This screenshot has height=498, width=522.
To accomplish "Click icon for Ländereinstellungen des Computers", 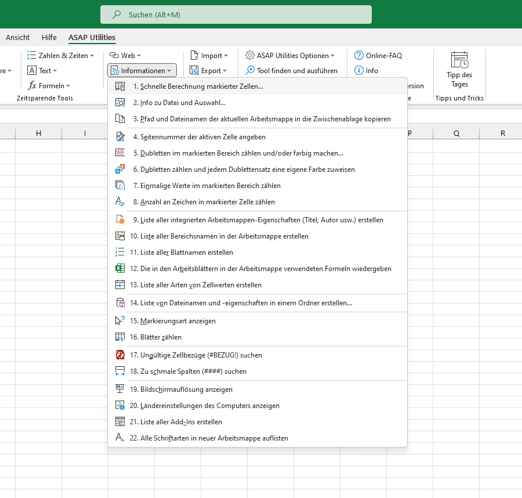I will pyautogui.click(x=120, y=405).
